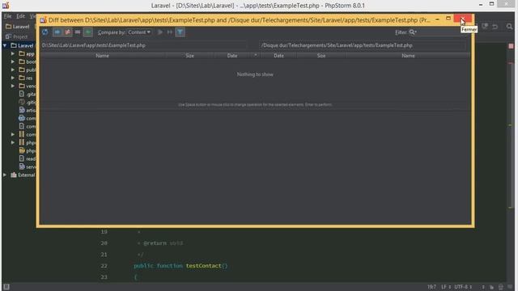The height and width of the screenshot is (291, 518).
Task: Expand the app folder arrow
Action: [13, 53]
